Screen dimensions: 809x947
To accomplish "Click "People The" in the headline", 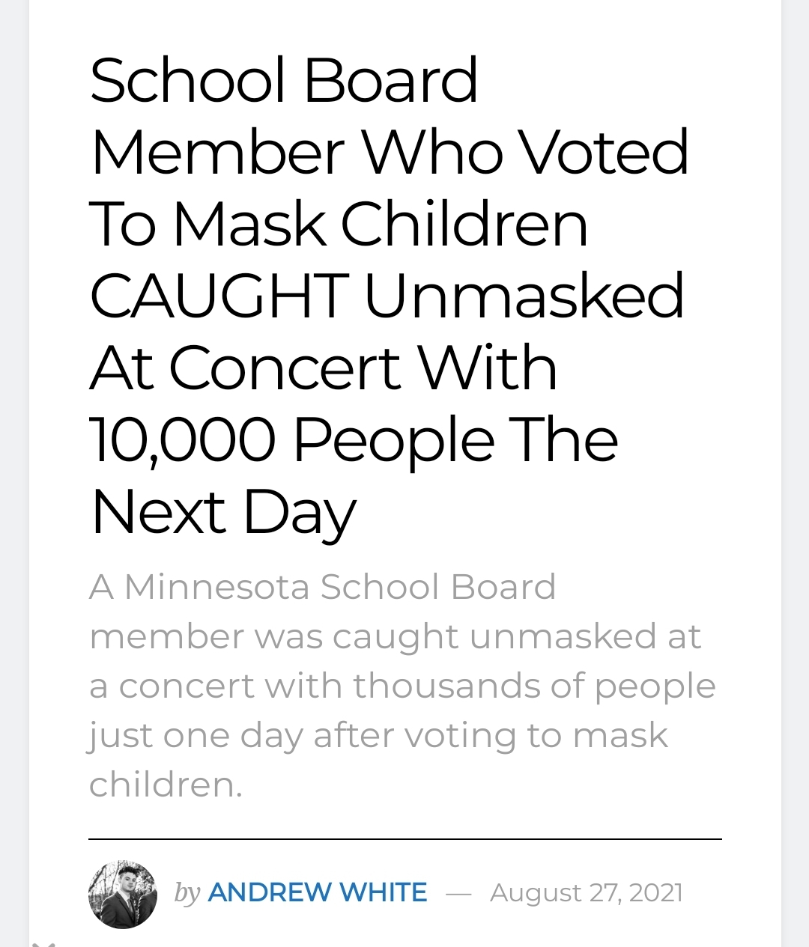I will point(455,439).
